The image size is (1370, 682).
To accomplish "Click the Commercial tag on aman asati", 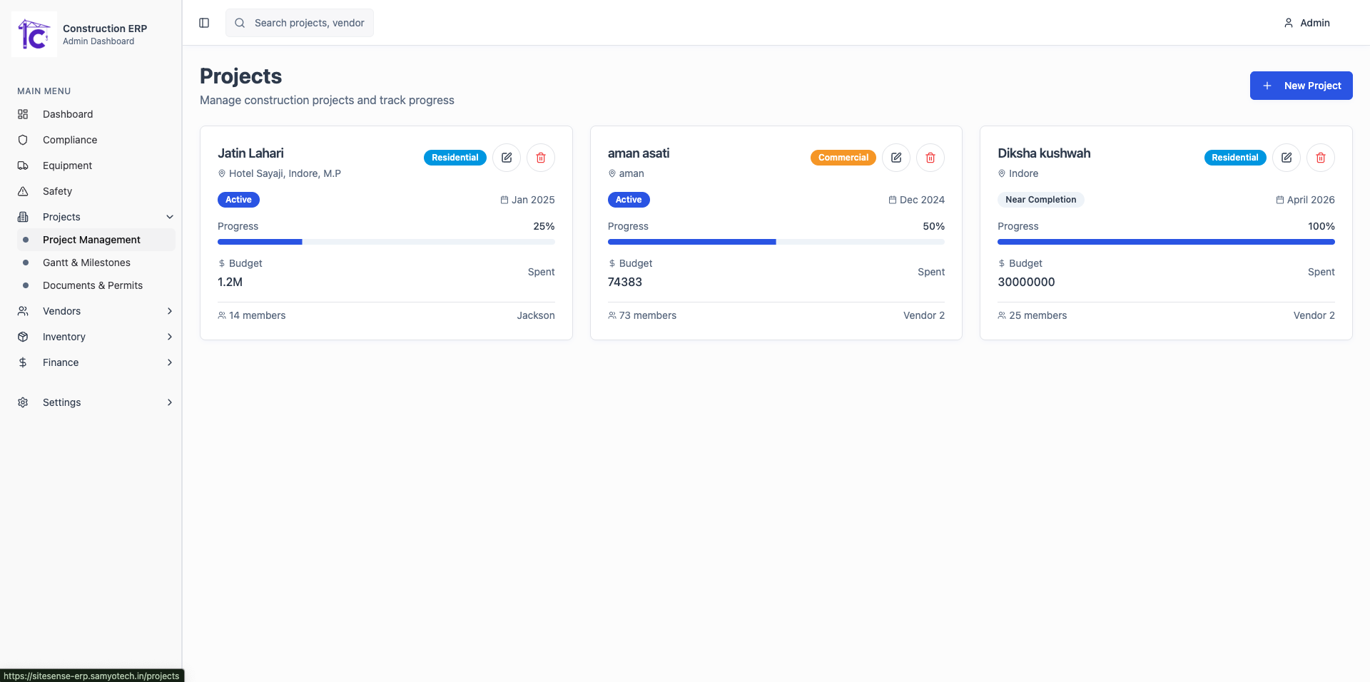I will coord(843,158).
